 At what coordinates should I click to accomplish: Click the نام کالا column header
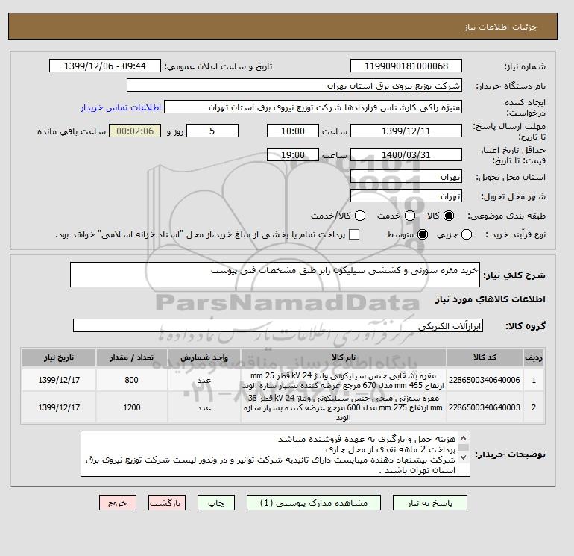344,357
